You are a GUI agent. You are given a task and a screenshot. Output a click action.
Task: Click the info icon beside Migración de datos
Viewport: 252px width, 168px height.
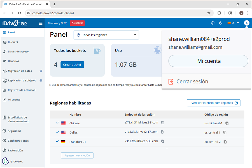41,71
